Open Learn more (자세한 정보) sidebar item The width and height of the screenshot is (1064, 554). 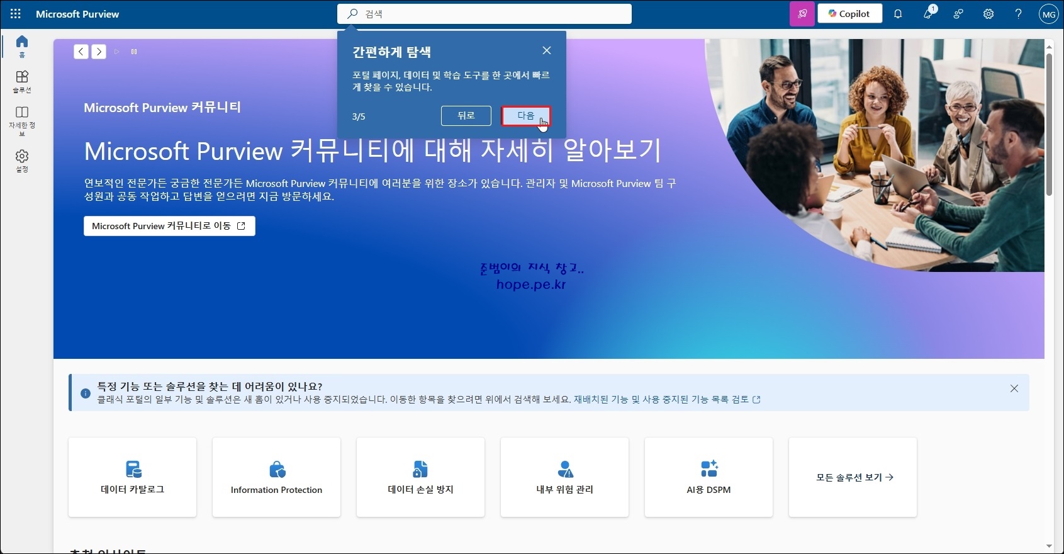[22, 120]
